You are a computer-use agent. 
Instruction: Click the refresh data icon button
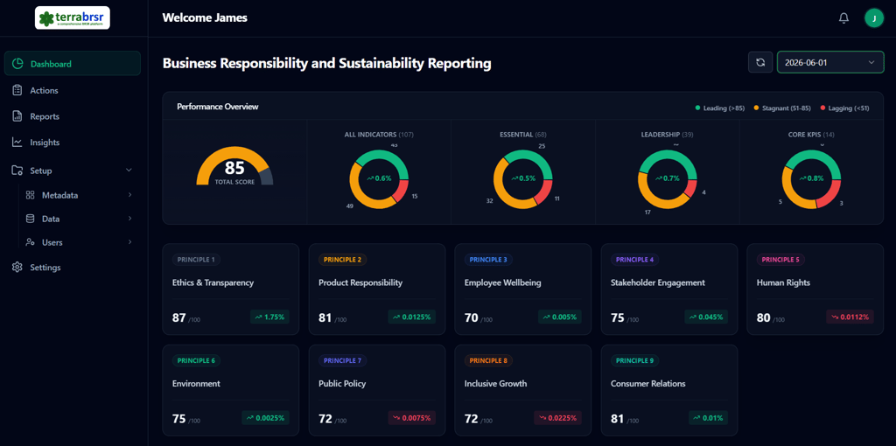click(760, 63)
